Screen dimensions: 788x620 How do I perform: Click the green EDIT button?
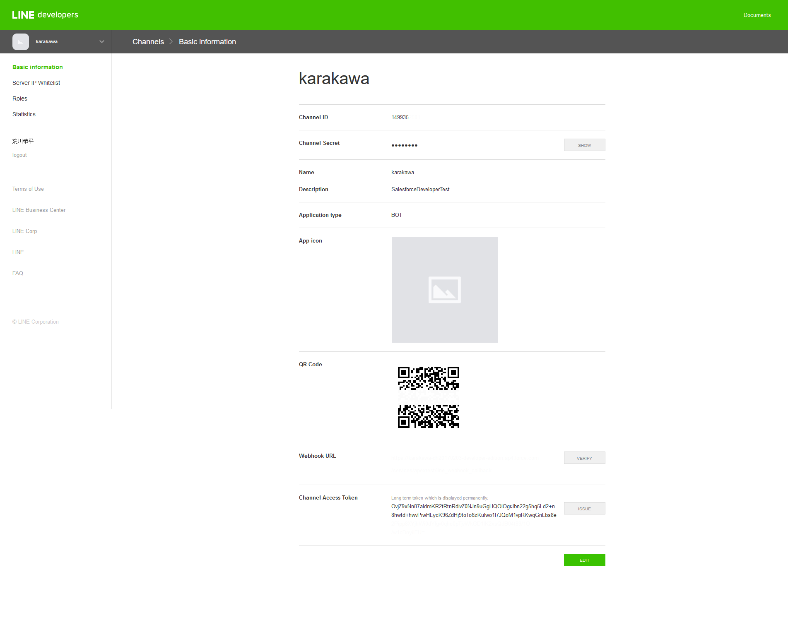[584, 560]
